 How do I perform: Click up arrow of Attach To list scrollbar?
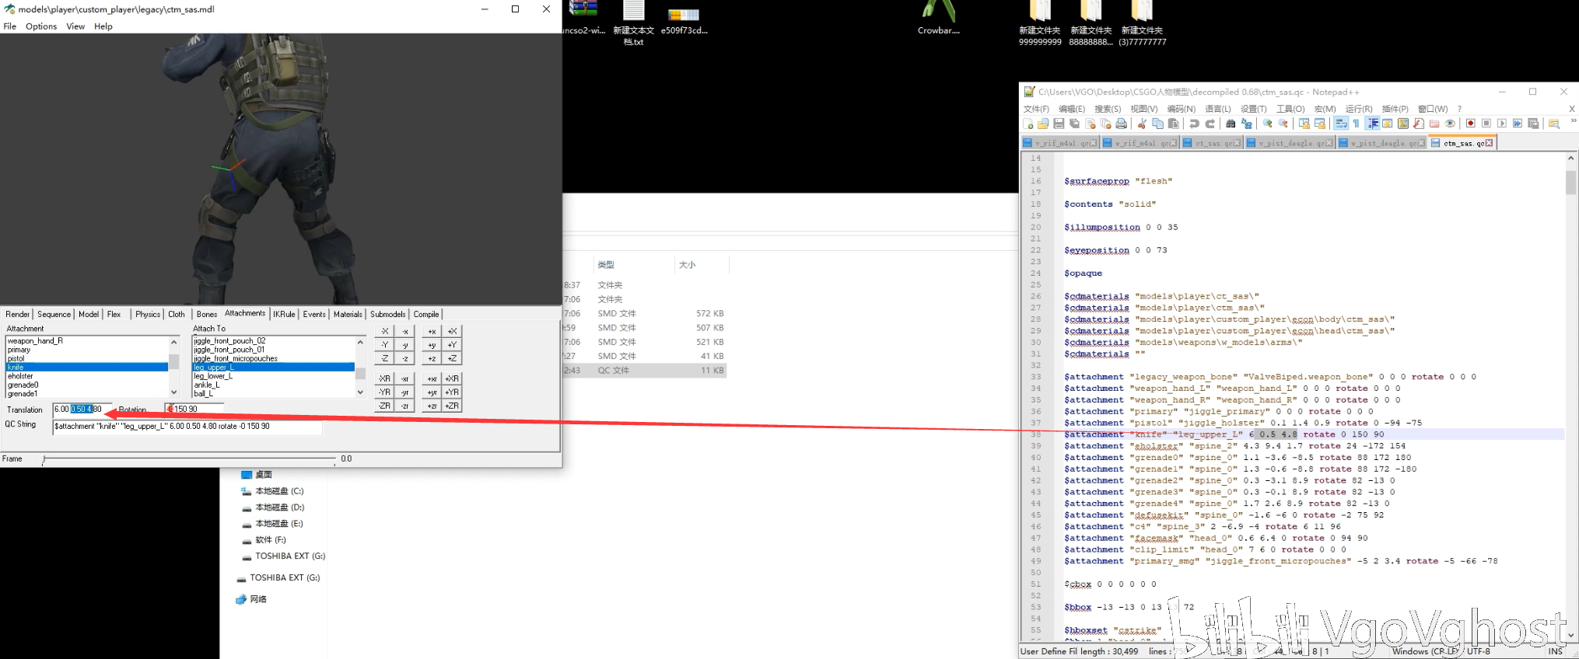click(x=360, y=342)
